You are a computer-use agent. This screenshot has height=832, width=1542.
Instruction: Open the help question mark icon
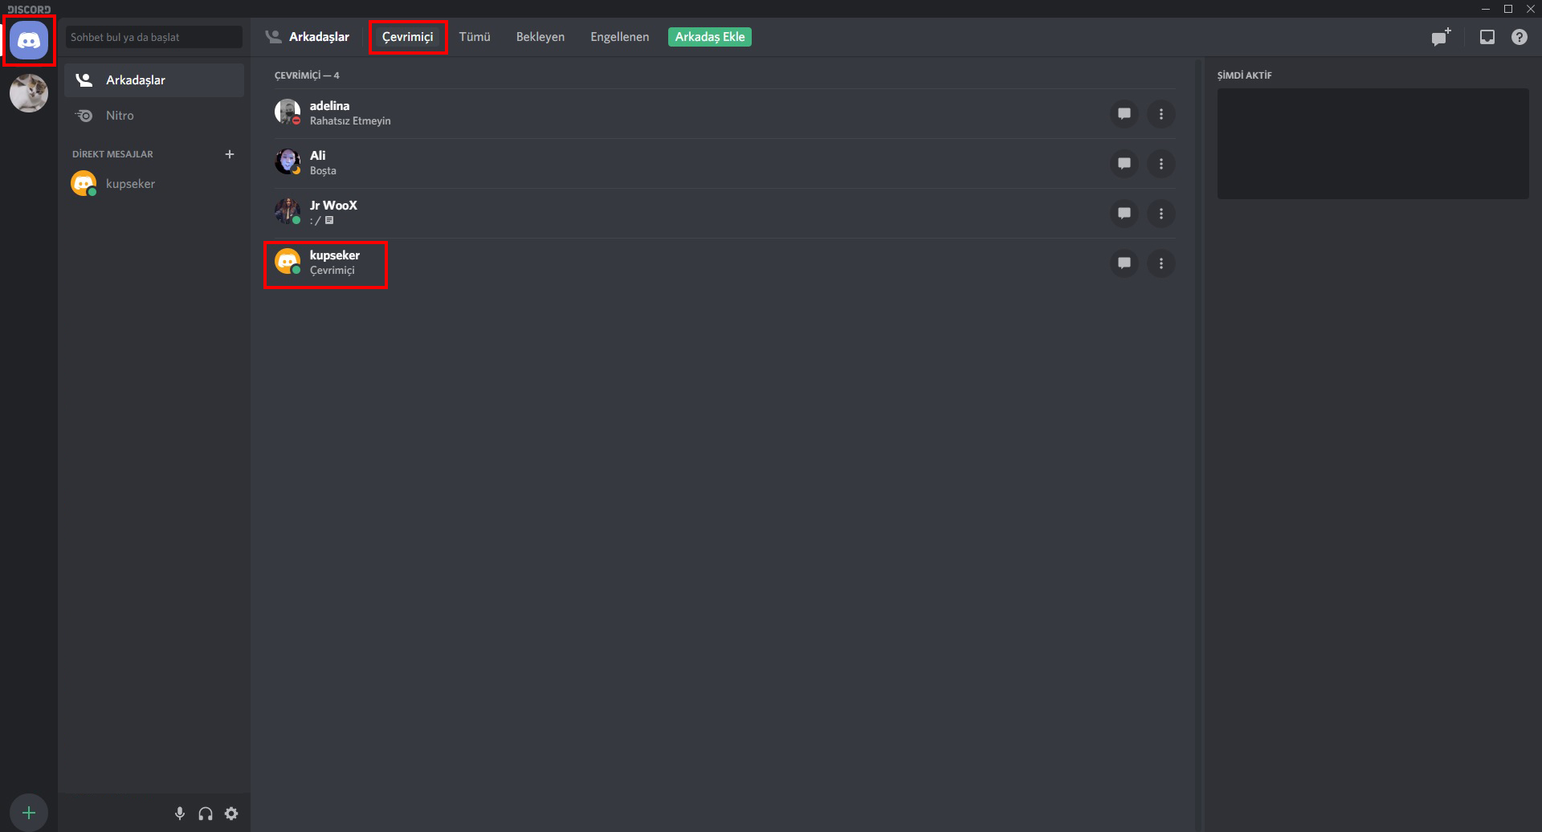(x=1520, y=37)
